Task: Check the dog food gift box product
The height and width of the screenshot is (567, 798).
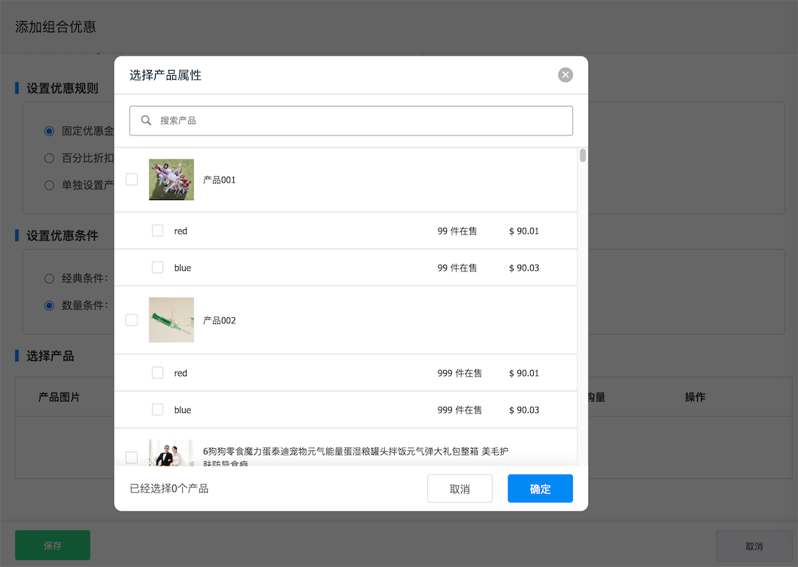Action: pos(132,456)
